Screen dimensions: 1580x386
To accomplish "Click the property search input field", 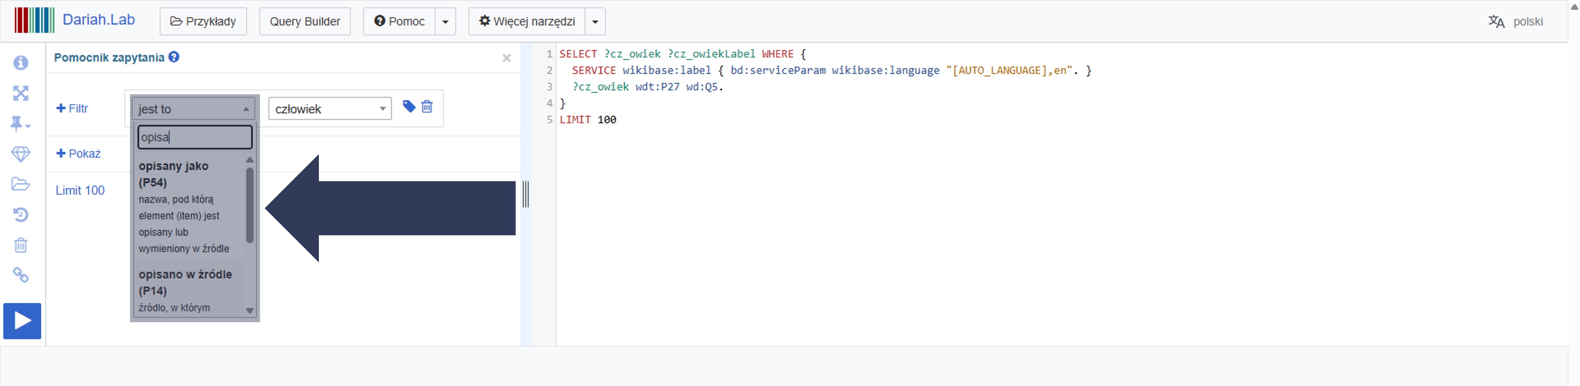I will click(x=194, y=137).
